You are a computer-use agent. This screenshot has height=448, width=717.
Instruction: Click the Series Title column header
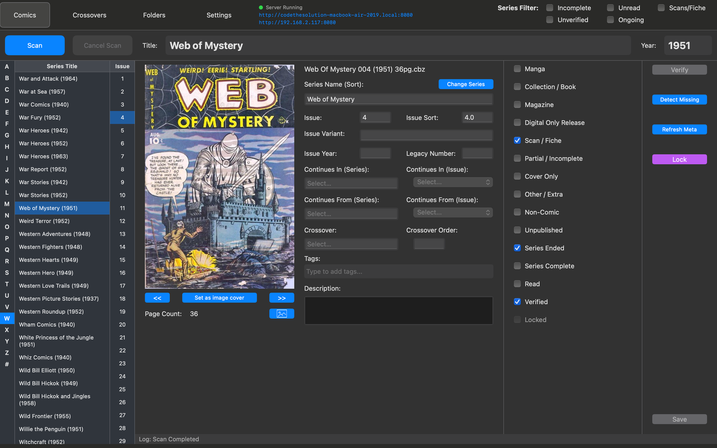pyautogui.click(x=62, y=66)
